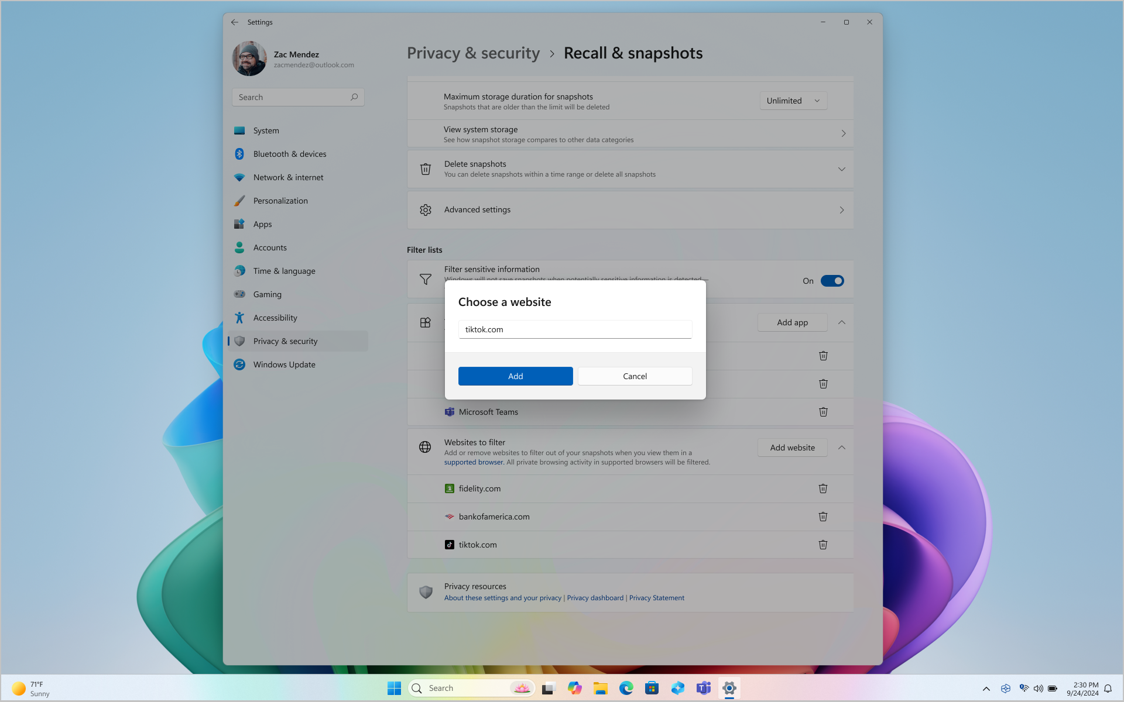Select Privacy & security menu item
This screenshot has height=702, width=1124.
click(285, 340)
